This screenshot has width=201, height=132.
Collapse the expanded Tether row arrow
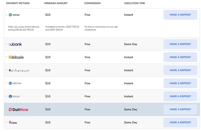[x=7, y=15]
